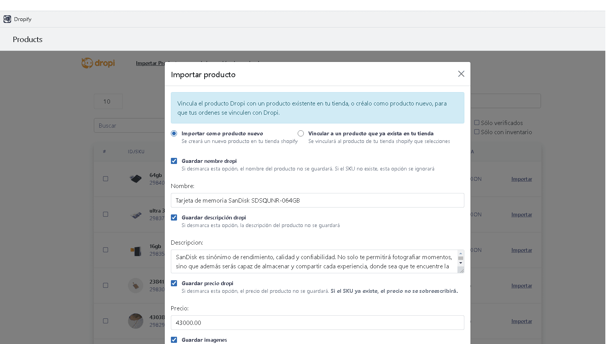Image resolution: width=613 pixels, height=344 pixels.
Task: Click Importar link in ultra row
Action: tap(521, 214)
